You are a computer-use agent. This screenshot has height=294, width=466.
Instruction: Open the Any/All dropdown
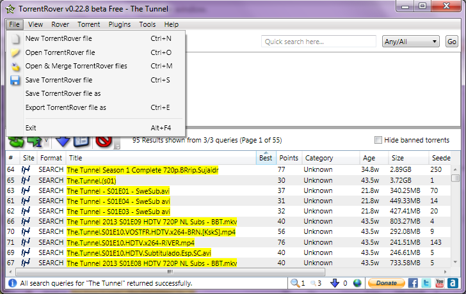(x=410, y=42)
